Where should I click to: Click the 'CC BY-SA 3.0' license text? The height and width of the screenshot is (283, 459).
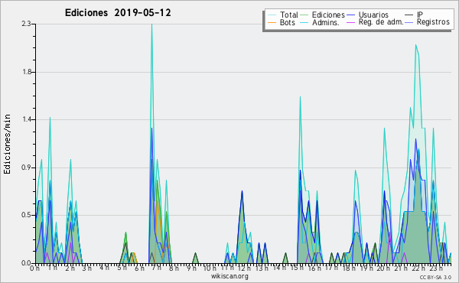coord(435,277)
